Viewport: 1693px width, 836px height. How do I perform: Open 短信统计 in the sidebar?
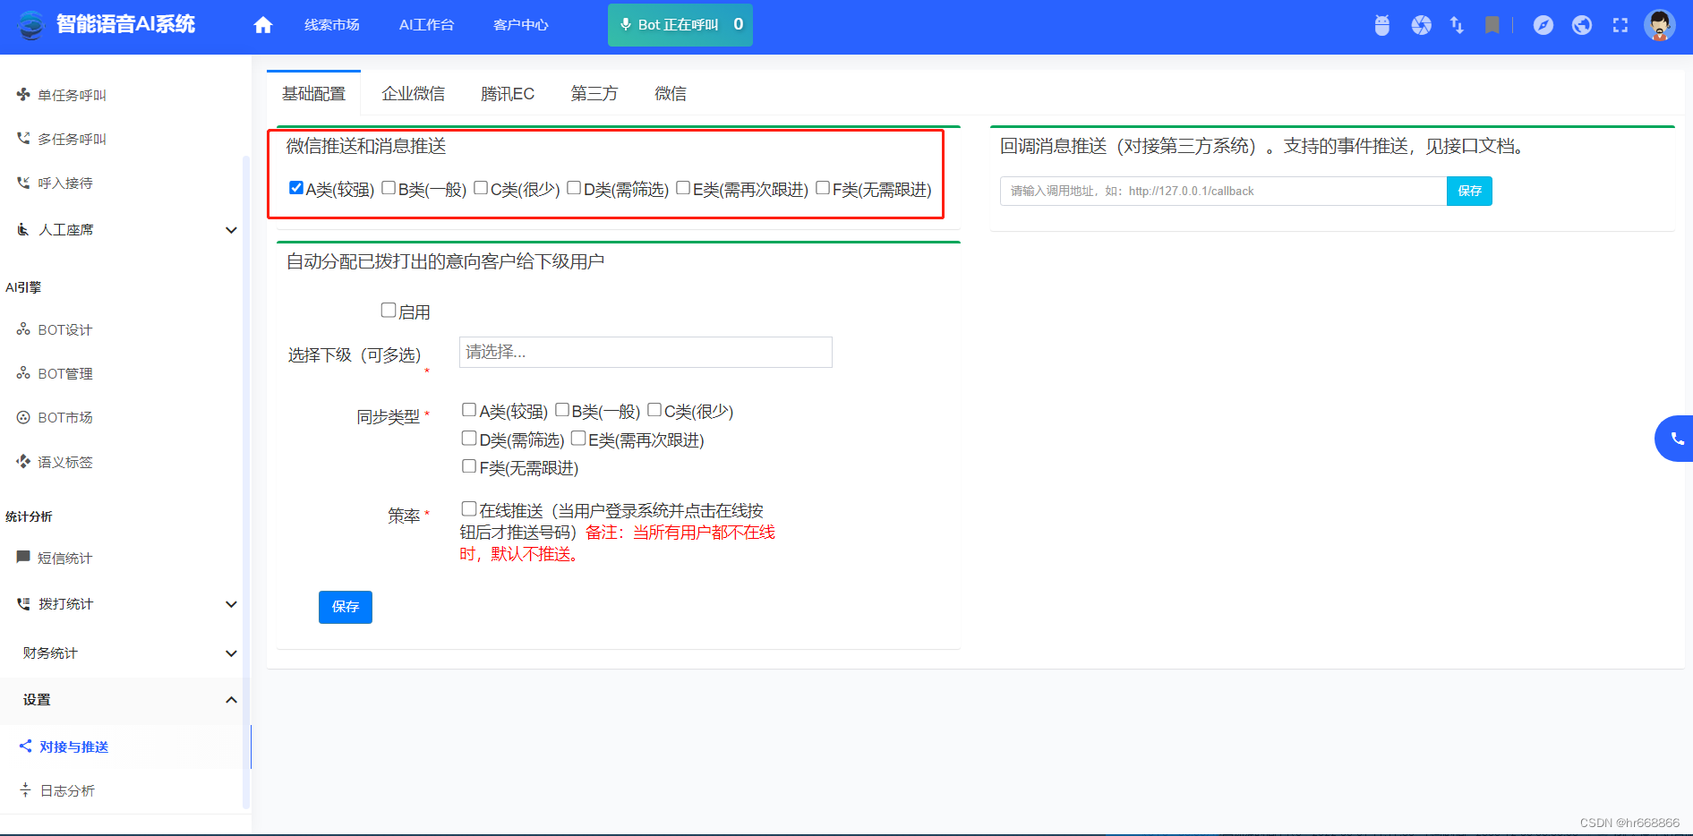click(65, 558)
